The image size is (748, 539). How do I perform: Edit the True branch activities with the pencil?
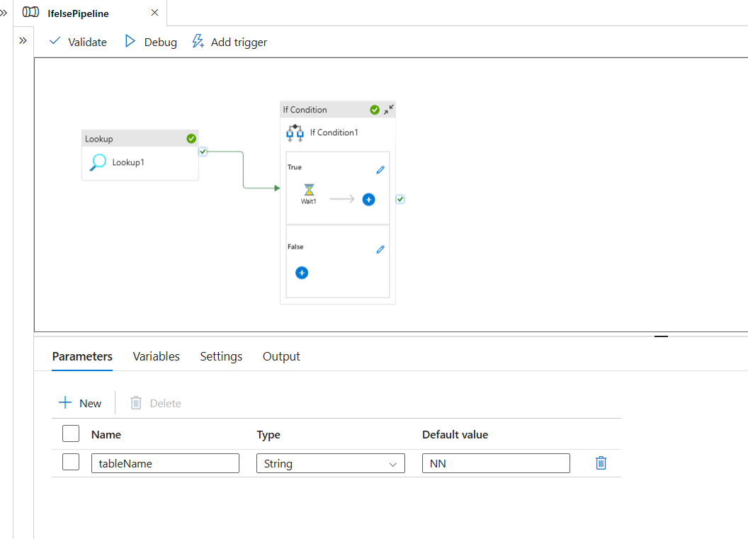click(380, 169)
